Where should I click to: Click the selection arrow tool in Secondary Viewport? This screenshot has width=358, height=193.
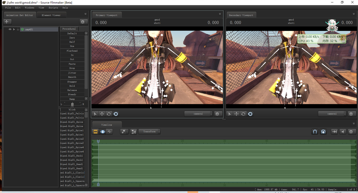pos(229,114)
